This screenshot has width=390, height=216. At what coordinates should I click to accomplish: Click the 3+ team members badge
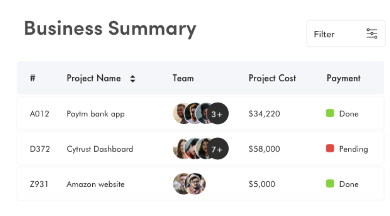click(x=218, y=114)
